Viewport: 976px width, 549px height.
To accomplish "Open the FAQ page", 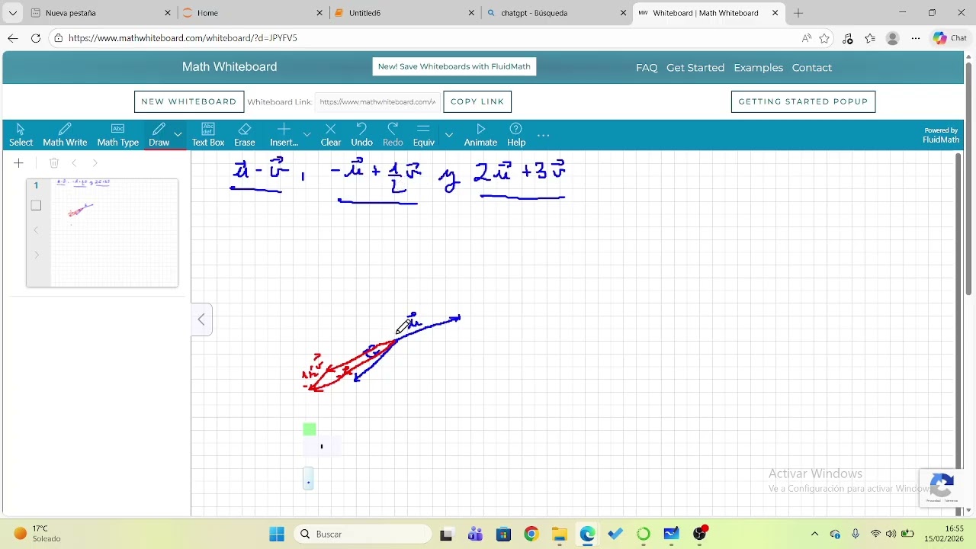I will click(647, 68).
